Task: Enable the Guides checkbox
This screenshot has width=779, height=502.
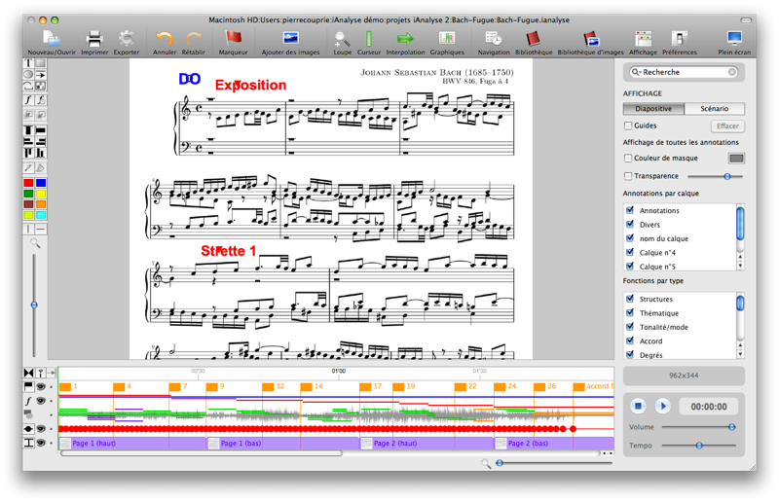Action: coord(628,125)
